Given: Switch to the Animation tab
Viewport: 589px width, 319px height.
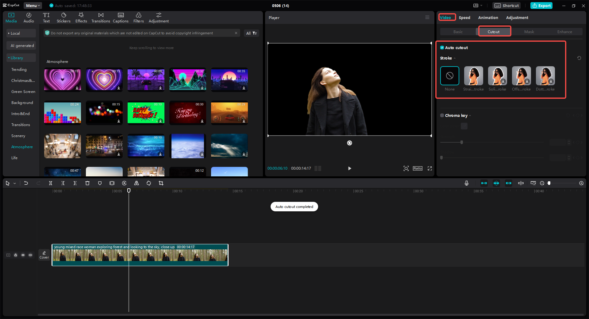Looking at the screenshot, I should coord(488,17).
